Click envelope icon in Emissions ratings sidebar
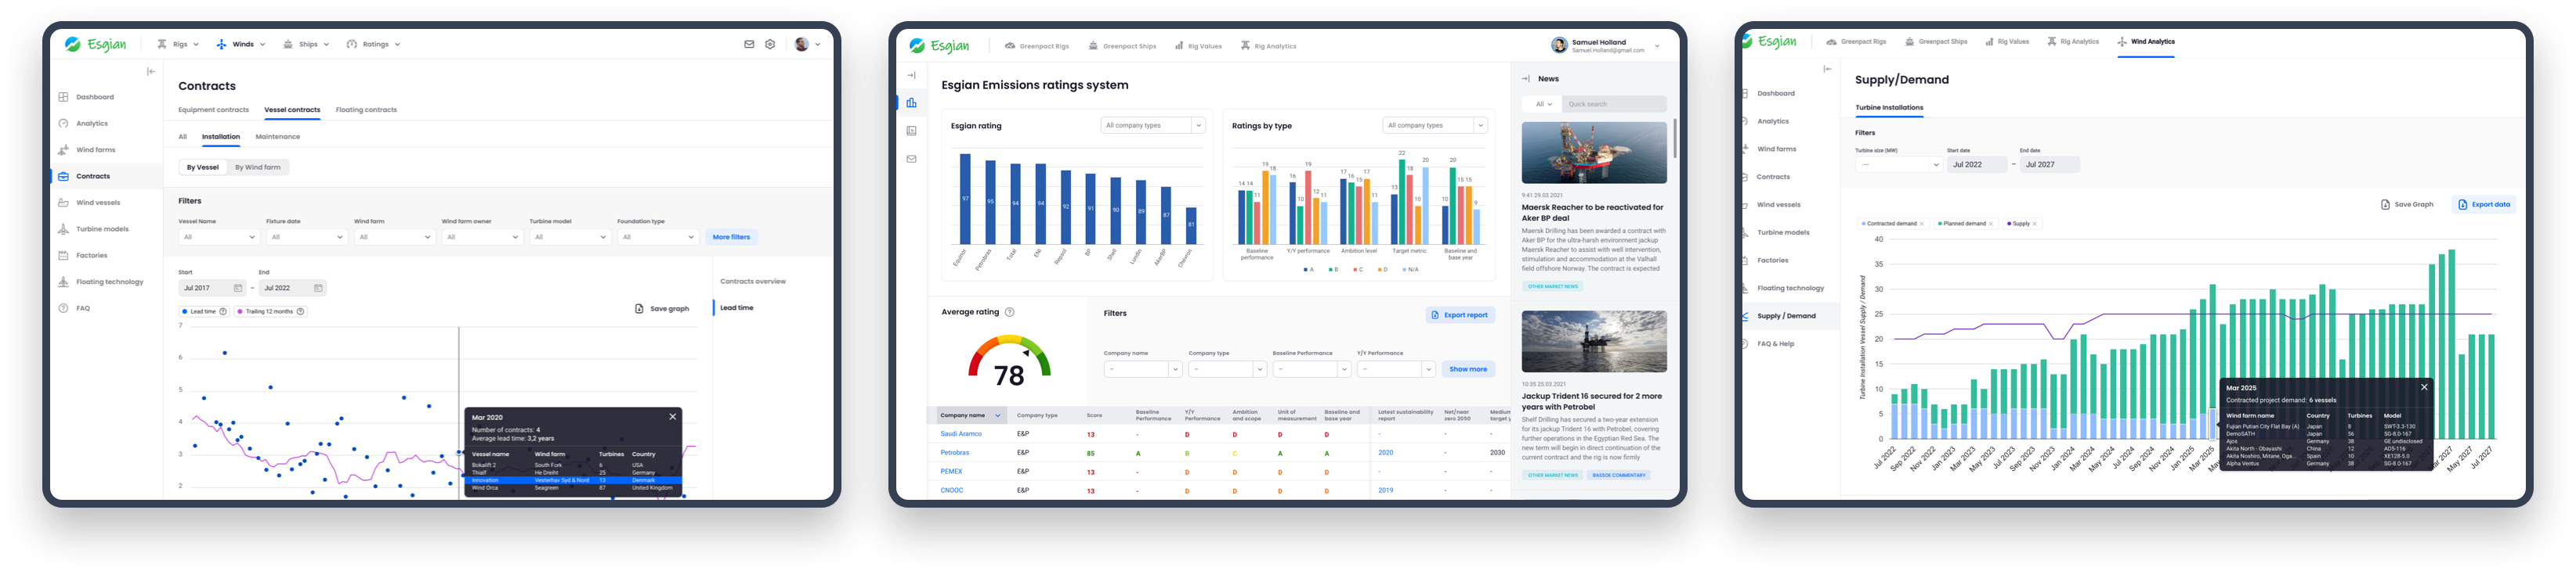 click(911, 159)
